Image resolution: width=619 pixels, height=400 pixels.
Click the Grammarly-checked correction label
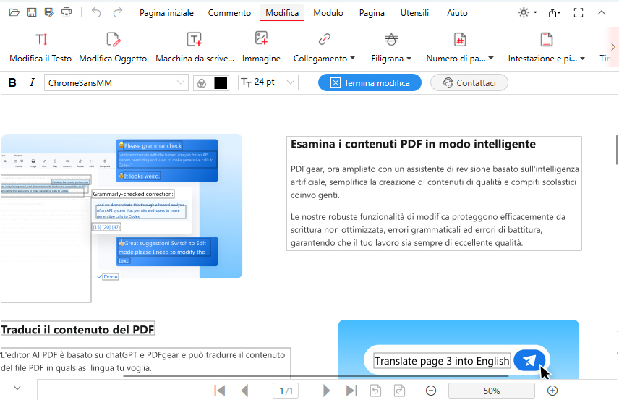[133, 194]
